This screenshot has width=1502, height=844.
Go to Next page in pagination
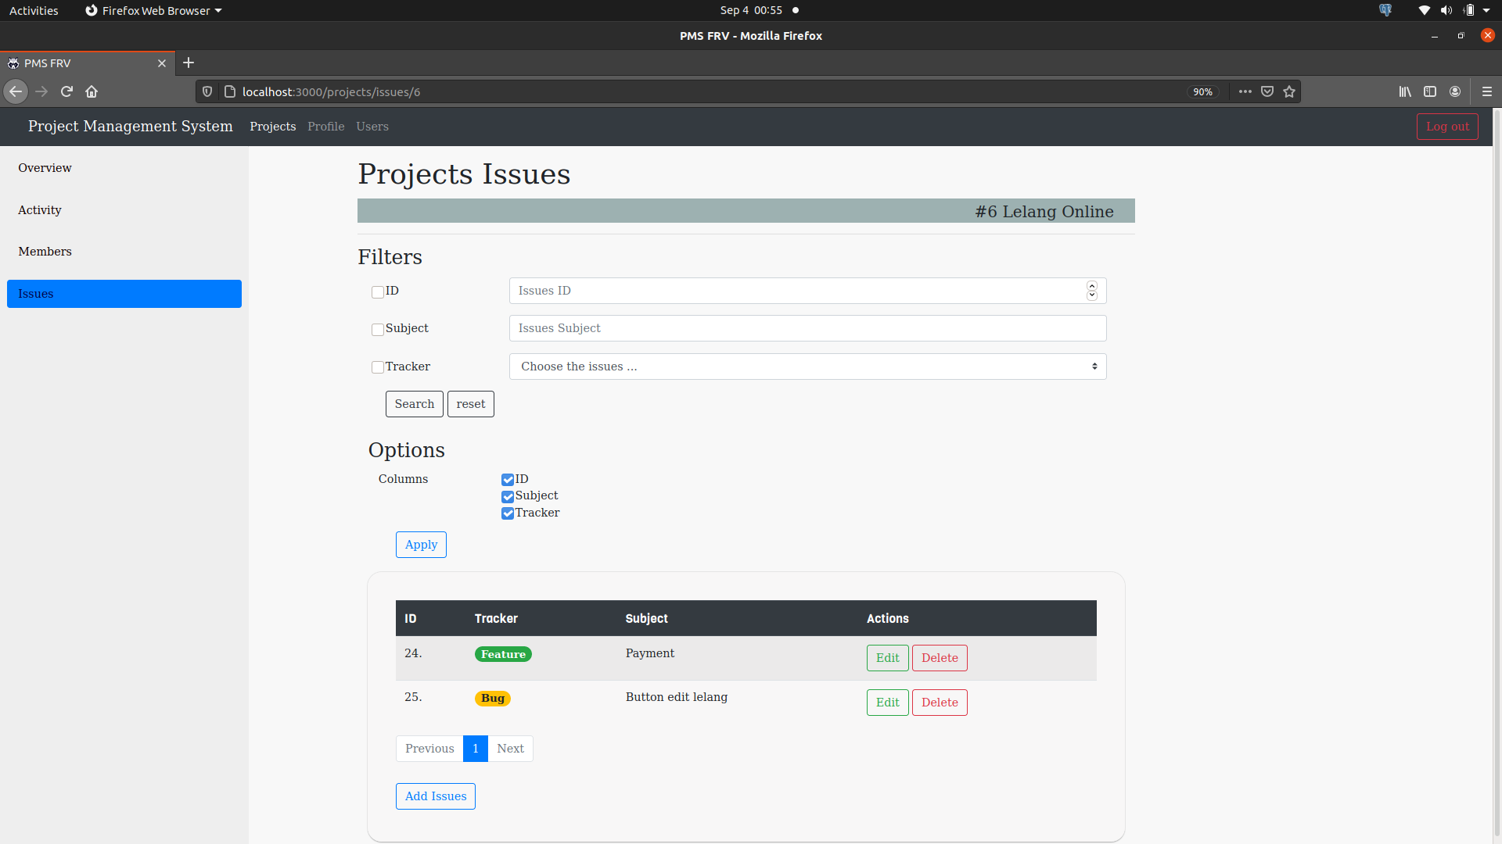point(511,749)
